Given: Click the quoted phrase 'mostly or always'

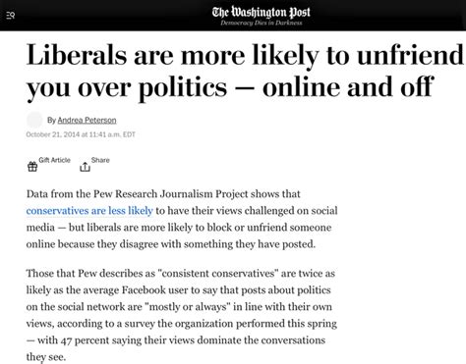Looking at the screenshot, I should [x=188, y=307].
